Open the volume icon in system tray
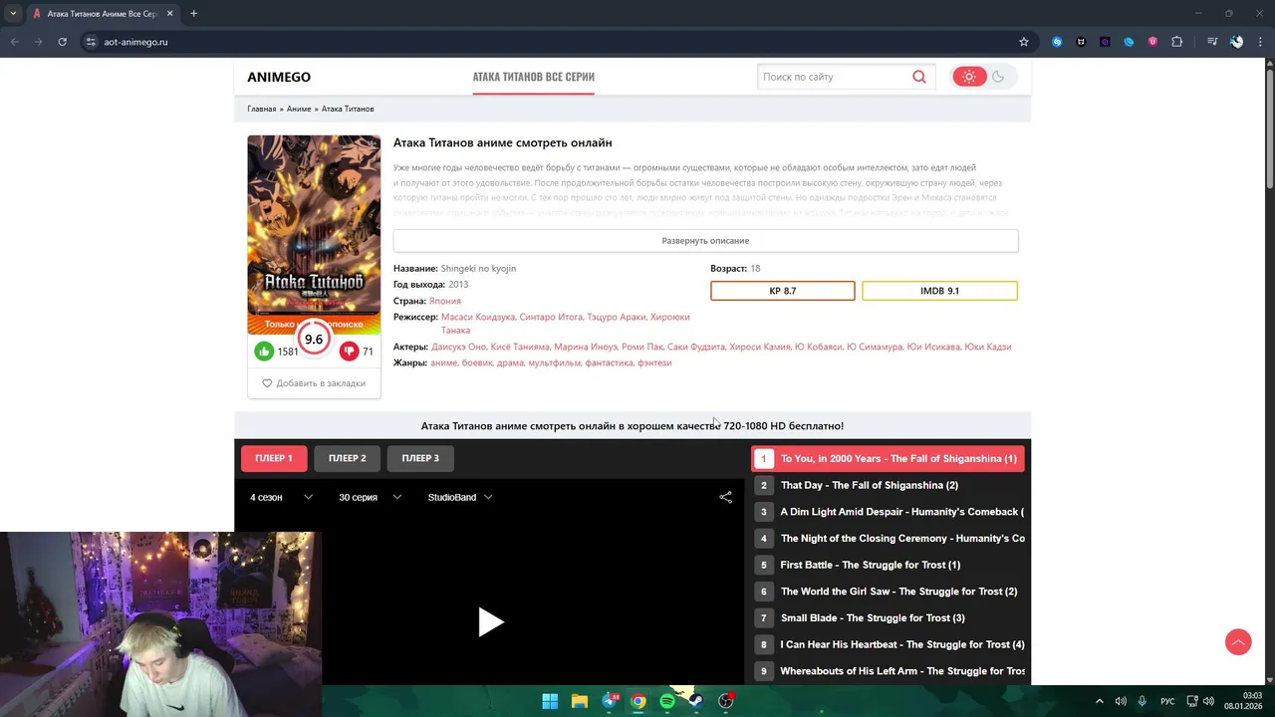This screenshot has width=1275, height=717. 1208,701
